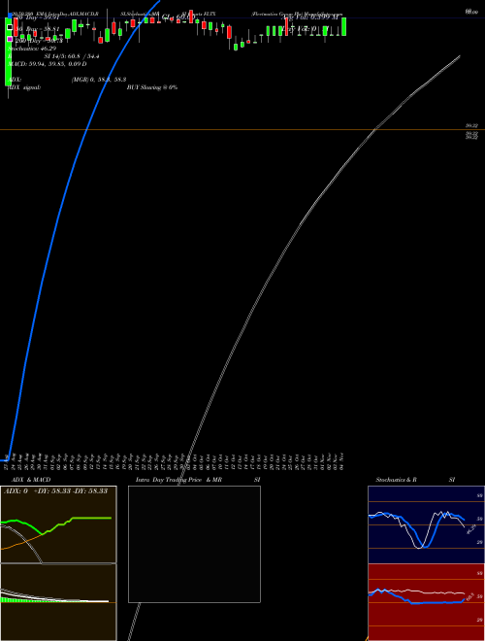Viewport: 485px width, 641px height.
Task: Click the '(MGR) 0, 58.3, 58.3' values
Action: 98,80
